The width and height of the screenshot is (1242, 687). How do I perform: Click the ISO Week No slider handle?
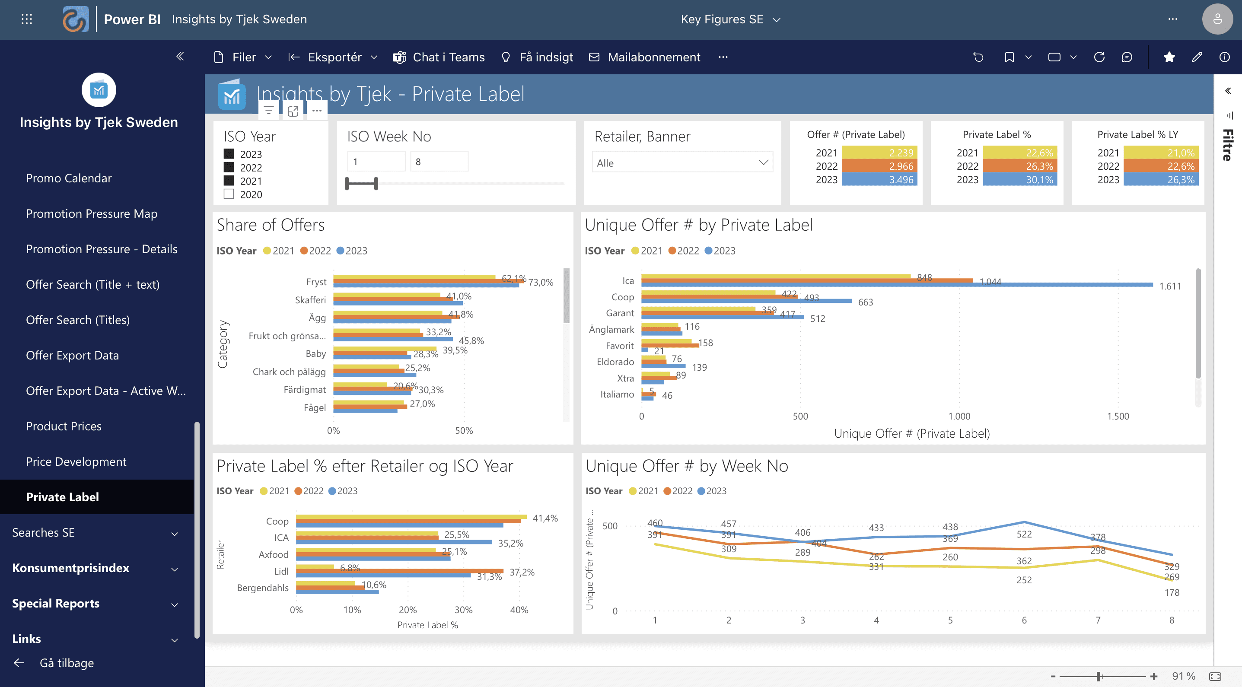click(x=376, y=183)
